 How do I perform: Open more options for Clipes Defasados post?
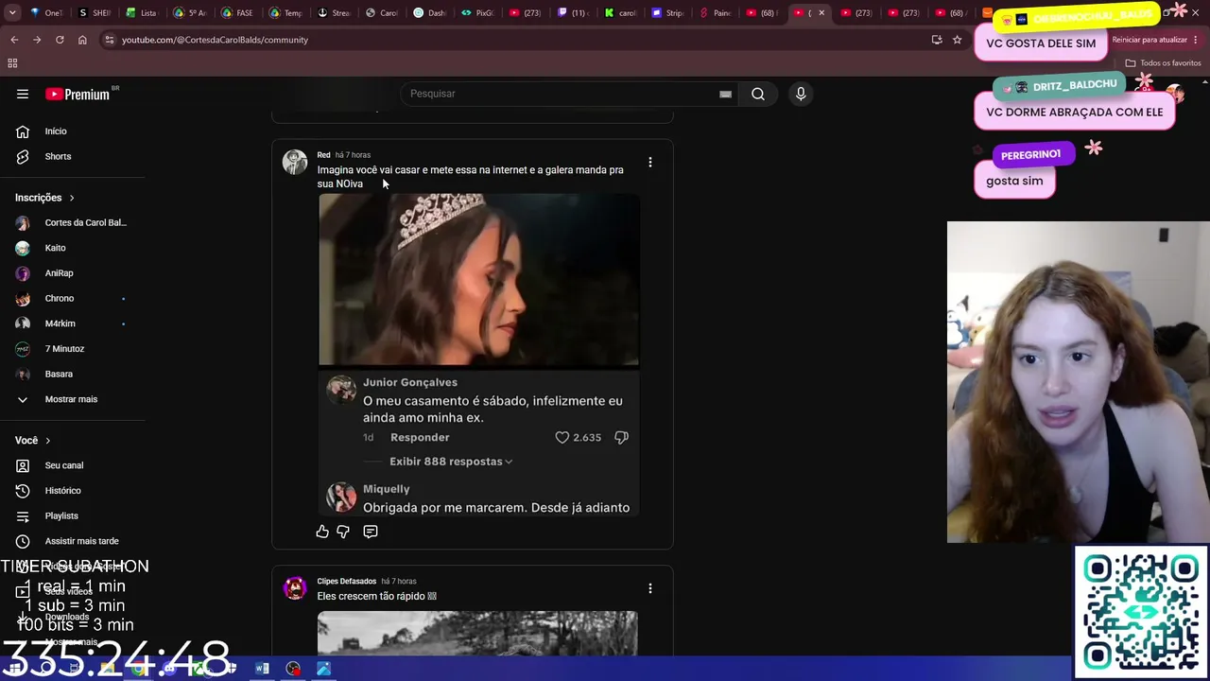click(650, 588)
